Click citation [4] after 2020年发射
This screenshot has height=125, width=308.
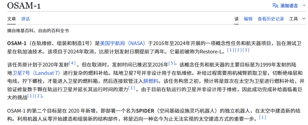pos(72,63)
